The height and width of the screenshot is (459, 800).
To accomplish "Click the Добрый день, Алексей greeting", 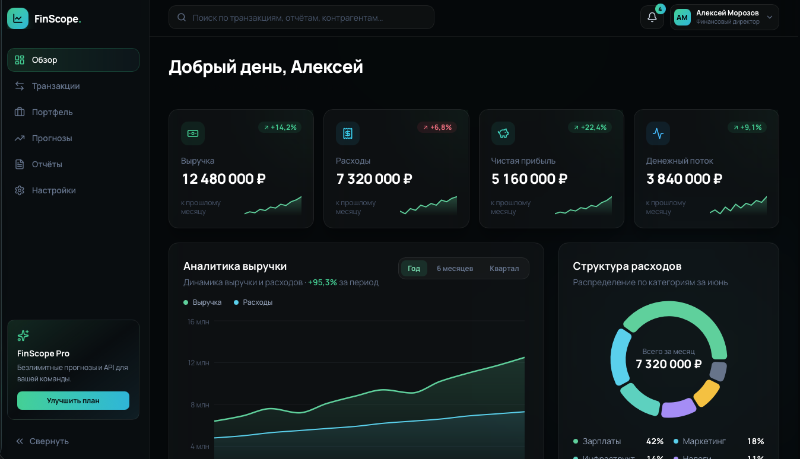I will (x=266, y=67).
